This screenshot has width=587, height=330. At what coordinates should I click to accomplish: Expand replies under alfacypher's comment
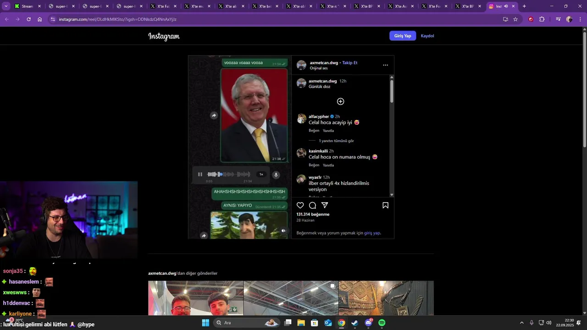(x=336, y=141)
